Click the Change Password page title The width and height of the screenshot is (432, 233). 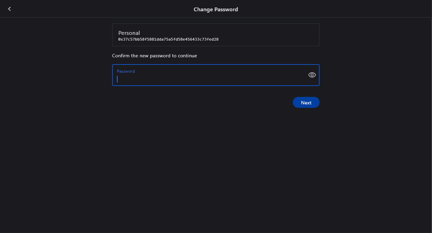[216, 10]
